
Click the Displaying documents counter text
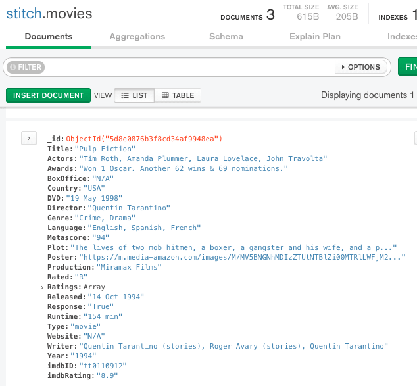pos(367,95)
